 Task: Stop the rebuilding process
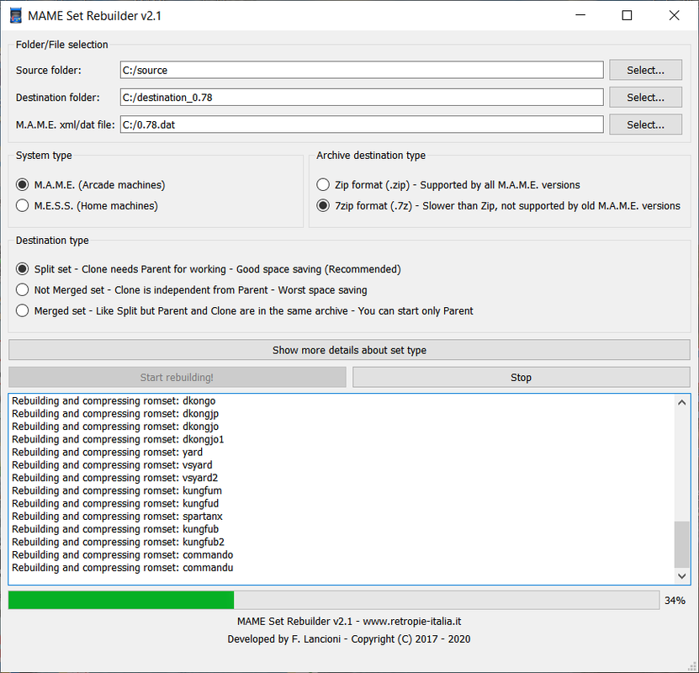coord(522,377)
